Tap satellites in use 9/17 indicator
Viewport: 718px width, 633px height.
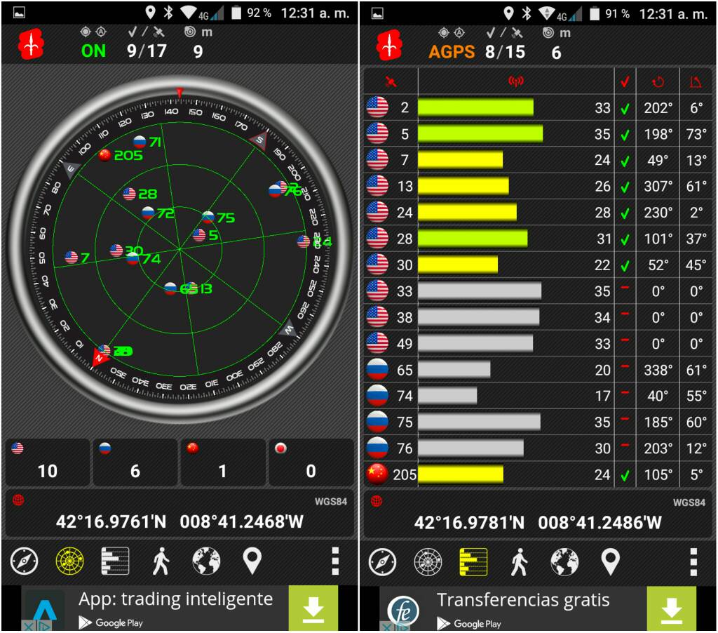click(147, 51)
